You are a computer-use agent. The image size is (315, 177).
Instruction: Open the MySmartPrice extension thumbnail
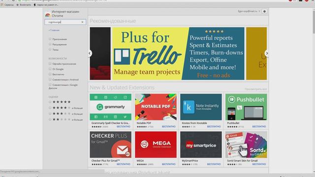tap(201, 145)
